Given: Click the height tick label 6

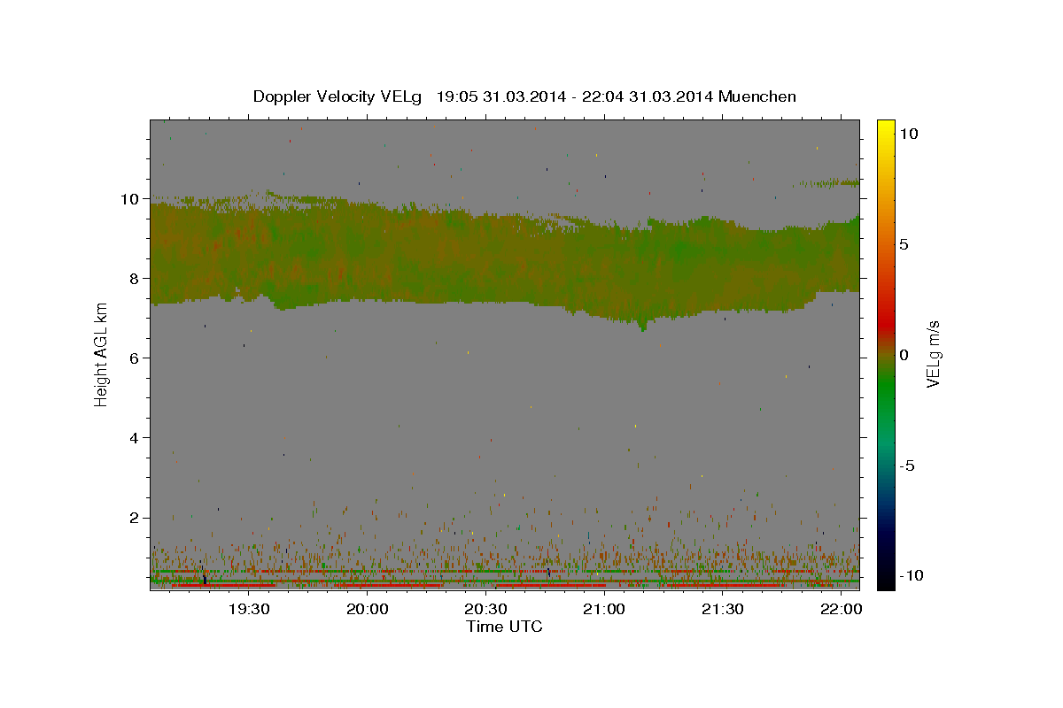Looking at the screenshot, I should pyautogui.click(x=136, y=358).
